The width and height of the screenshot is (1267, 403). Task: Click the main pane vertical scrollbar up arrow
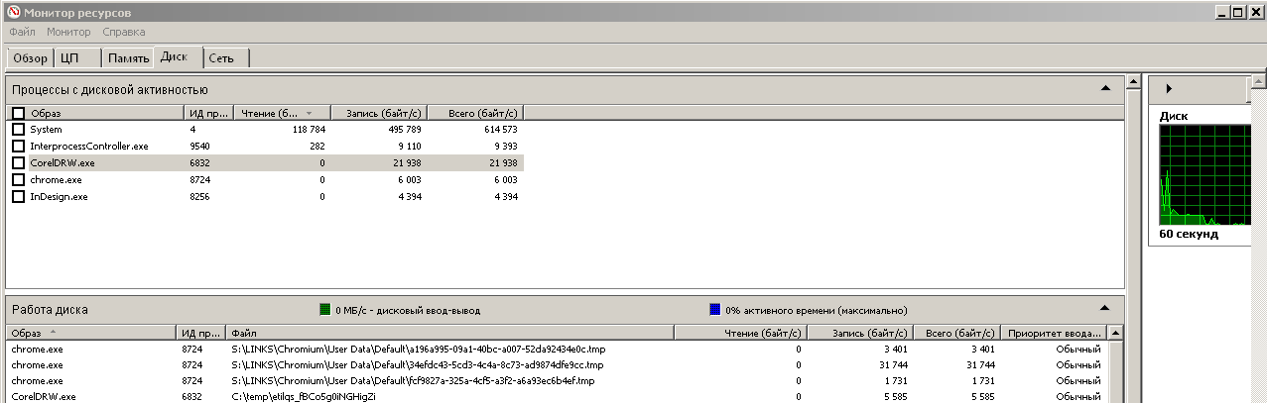coord(1133,82)
